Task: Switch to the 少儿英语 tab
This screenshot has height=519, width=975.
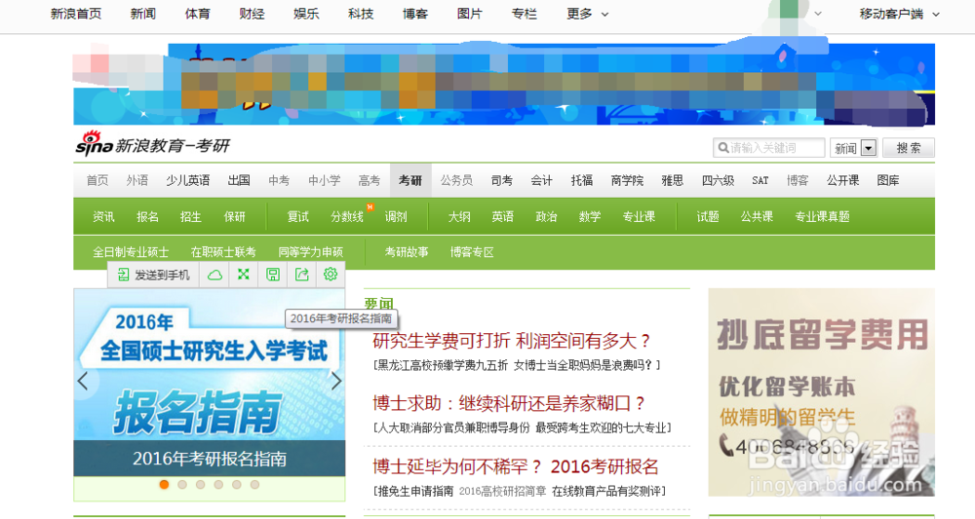Action: pos(188,180)
